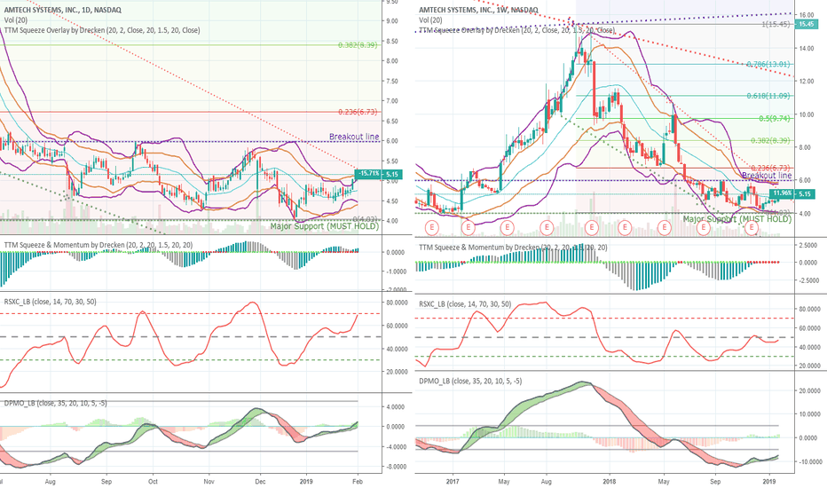The width and height of the screenshot is (827, 488).
Task: Select the 1(15.45) Fibonacci label
Action: (776, 24)
